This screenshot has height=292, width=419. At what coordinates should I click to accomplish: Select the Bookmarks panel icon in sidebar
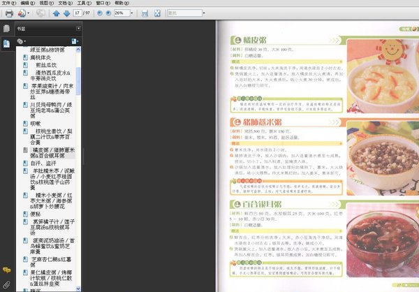pos(6,43)
